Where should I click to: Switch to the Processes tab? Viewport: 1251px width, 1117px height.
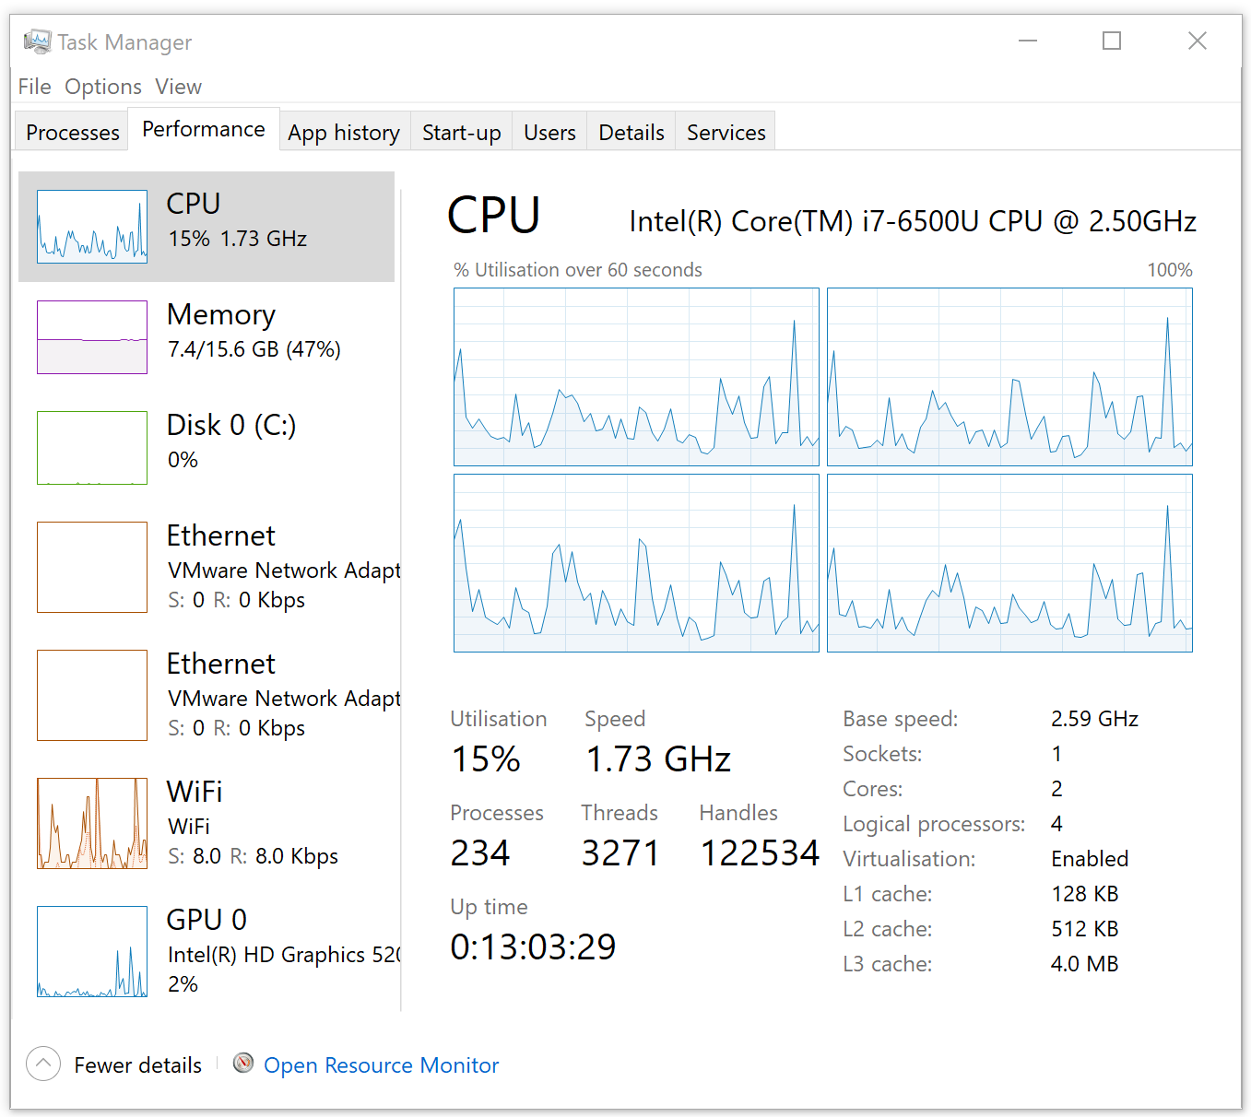pyautogui.click(x=73, y=132)
